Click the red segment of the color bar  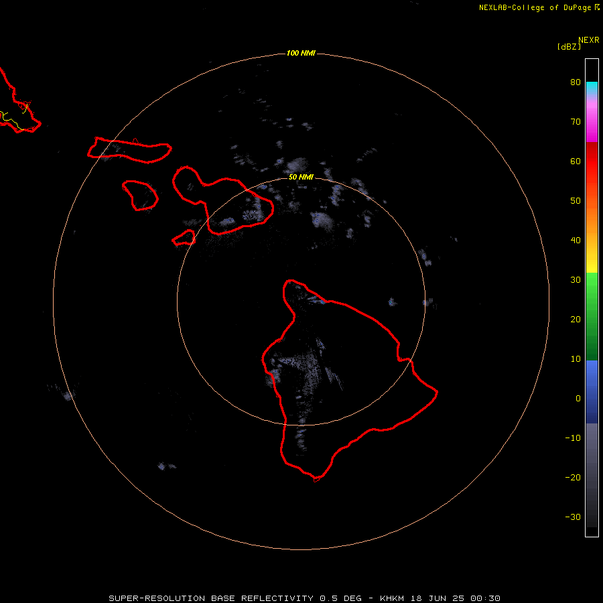592,161
